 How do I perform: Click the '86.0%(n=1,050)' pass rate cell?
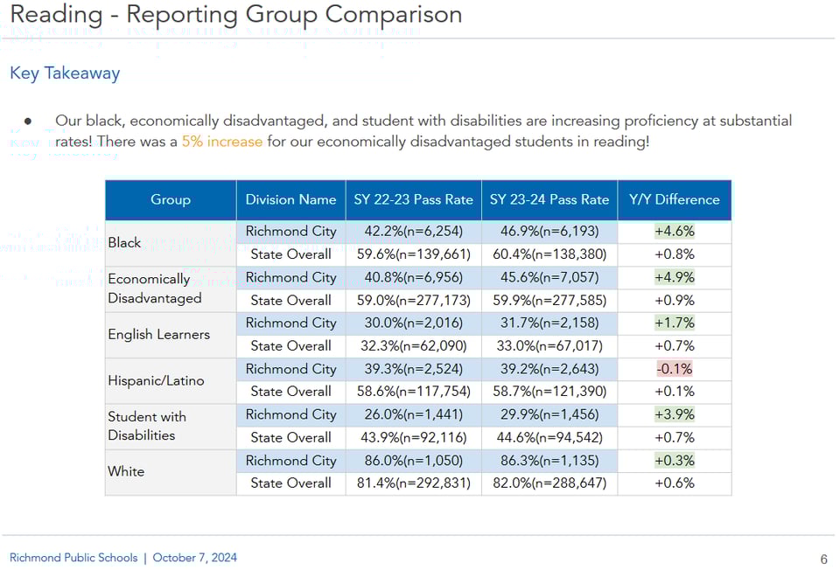pyautogui.click(x=413, y=461)
